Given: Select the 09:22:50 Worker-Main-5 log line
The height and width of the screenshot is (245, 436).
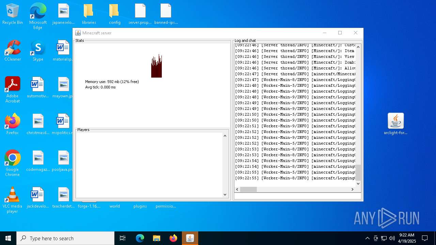Looking at the screenshot, I should pos(295,114).
